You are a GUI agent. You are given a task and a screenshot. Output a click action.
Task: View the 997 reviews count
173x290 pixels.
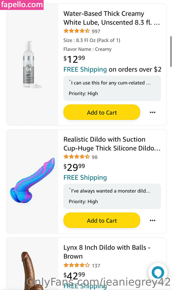pyautogui.click(x=96, y=31)
